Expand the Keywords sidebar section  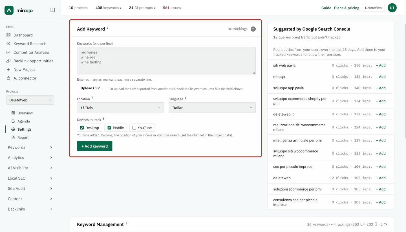30,147
